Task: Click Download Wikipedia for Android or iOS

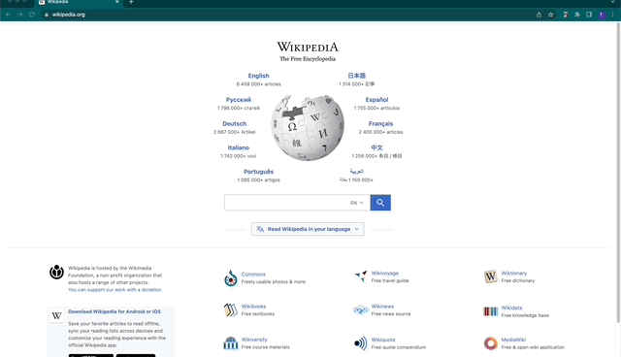Action: [114, 311]
